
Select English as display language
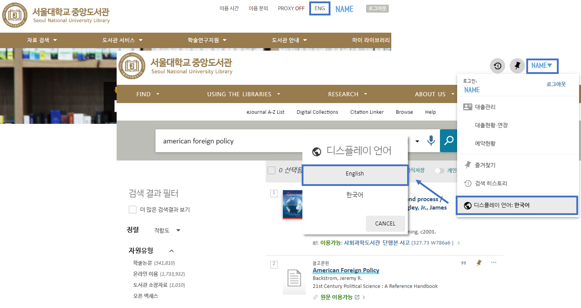pos(355,174)
